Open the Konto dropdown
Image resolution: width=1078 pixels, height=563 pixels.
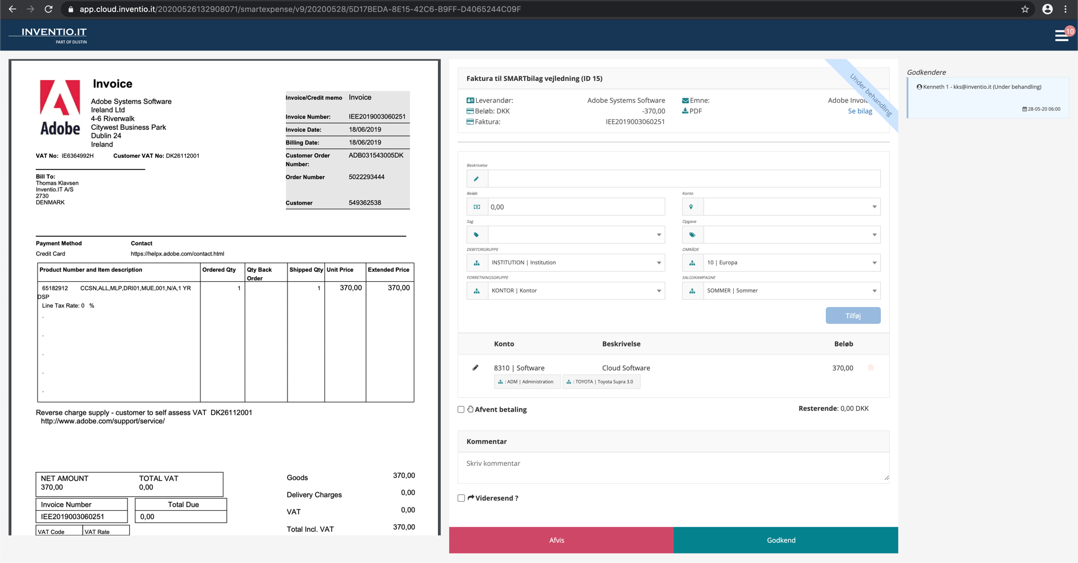[x=792, y=207]
